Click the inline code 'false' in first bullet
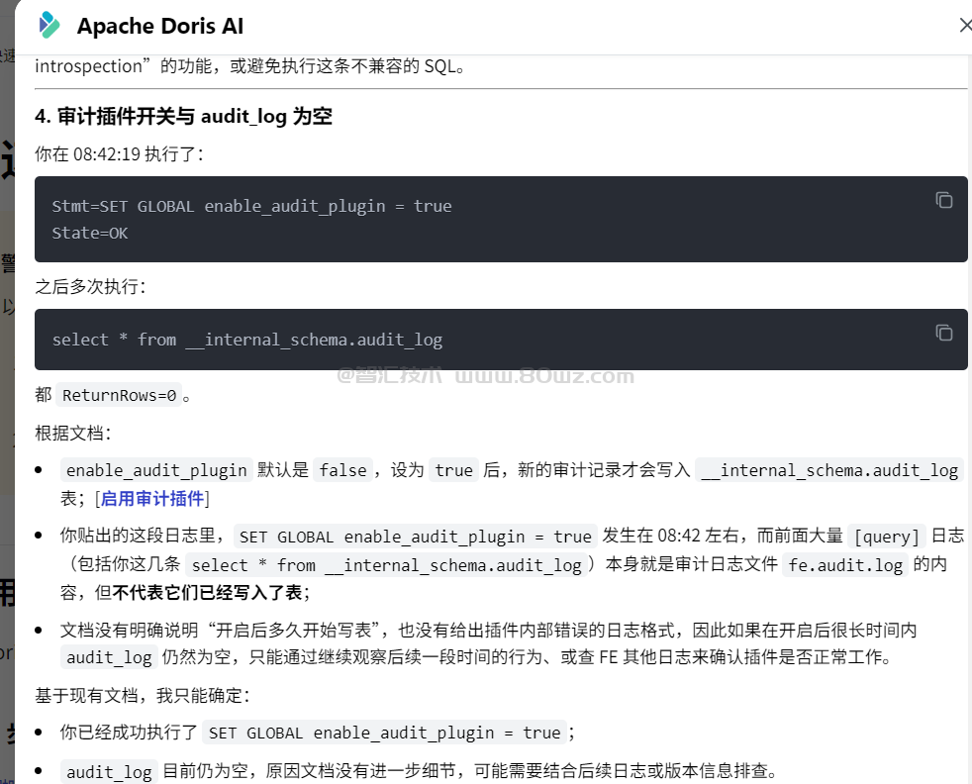 [x=342, y=470]
